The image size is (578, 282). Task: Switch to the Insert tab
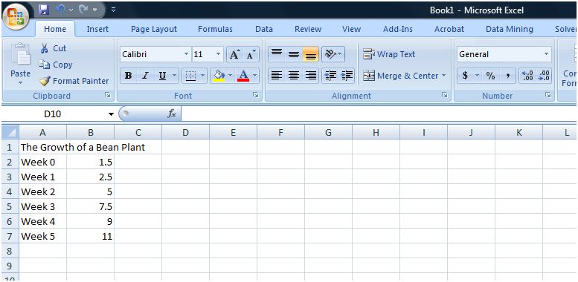click(x=97, y=29)
